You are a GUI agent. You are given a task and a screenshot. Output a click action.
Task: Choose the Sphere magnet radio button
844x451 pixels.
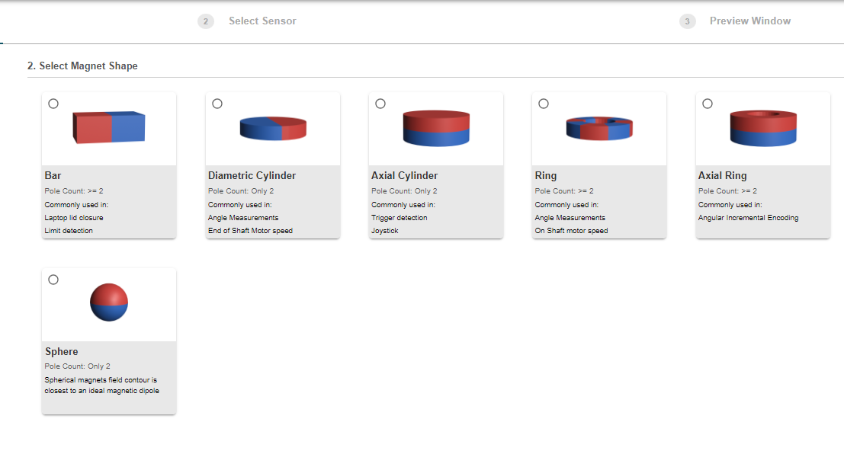(x=53, y=280)
